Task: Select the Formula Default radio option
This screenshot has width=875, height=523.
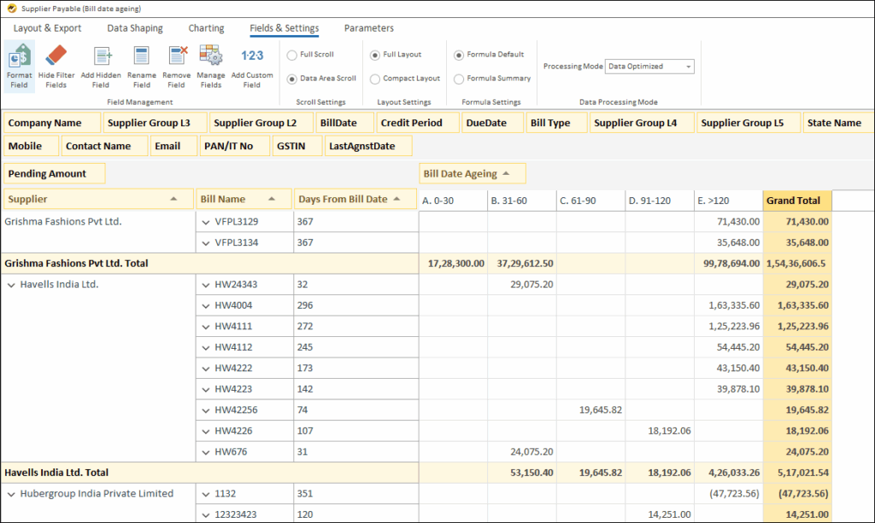Action: coord(459,55)
